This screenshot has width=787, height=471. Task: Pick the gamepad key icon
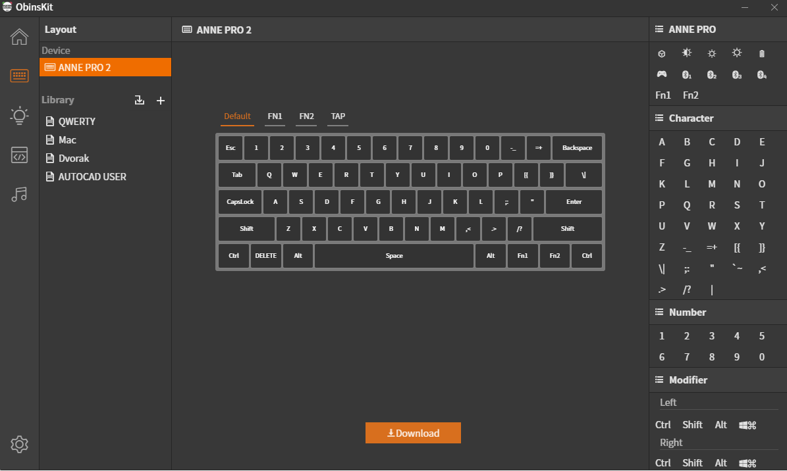coord(662,74)
